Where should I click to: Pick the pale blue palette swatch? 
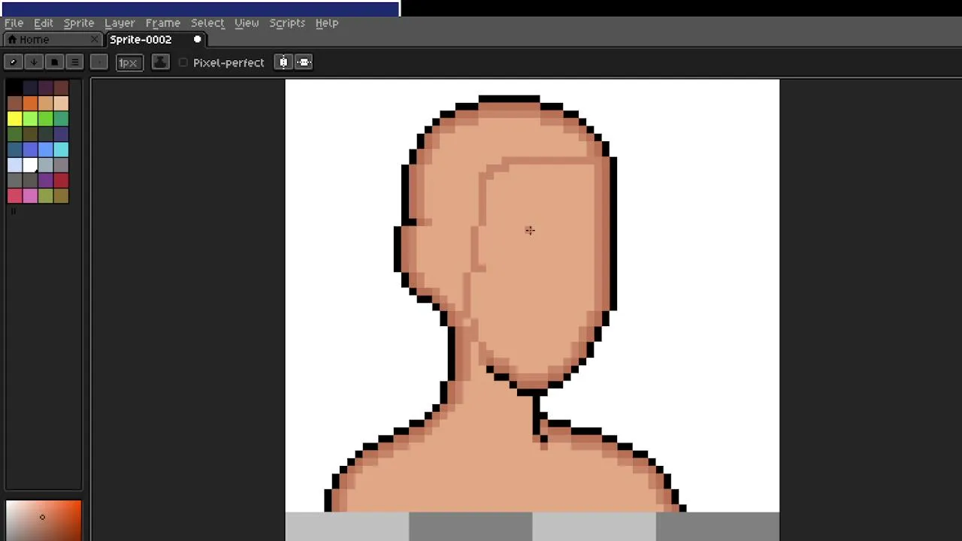14,165
